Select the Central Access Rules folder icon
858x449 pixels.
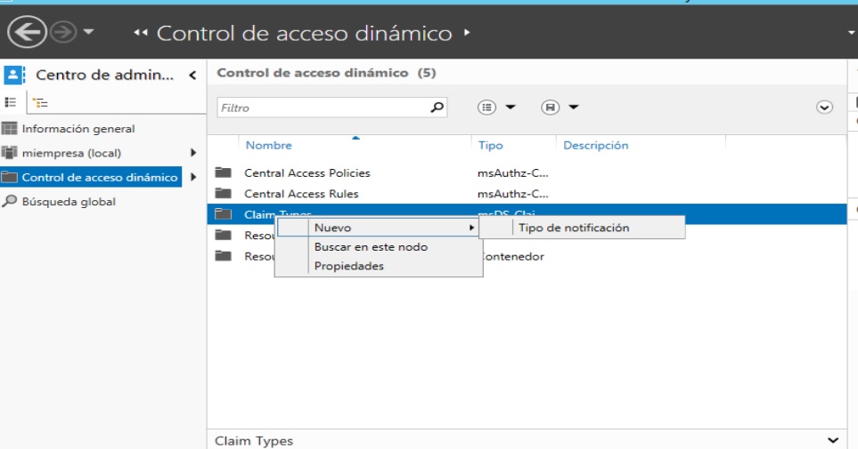[x=224, y=194]
